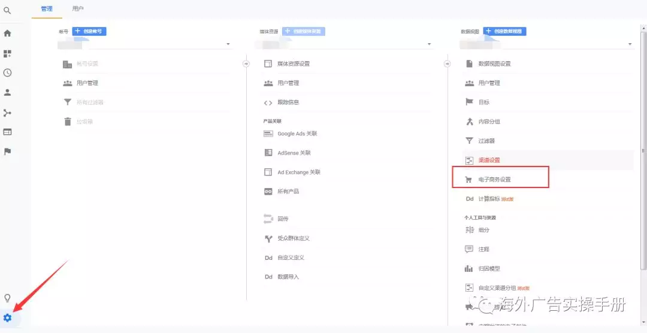This screenshot has width=647, height=333.
Task: Open Realtime clock icon in sidebar
Action: tap(7, 73)
